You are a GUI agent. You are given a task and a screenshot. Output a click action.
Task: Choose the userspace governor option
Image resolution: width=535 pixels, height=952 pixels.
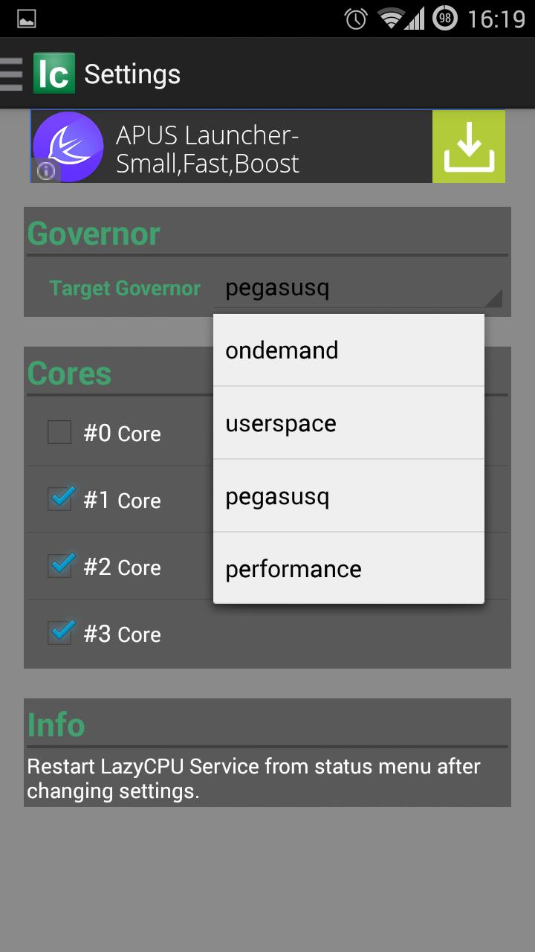348,423
